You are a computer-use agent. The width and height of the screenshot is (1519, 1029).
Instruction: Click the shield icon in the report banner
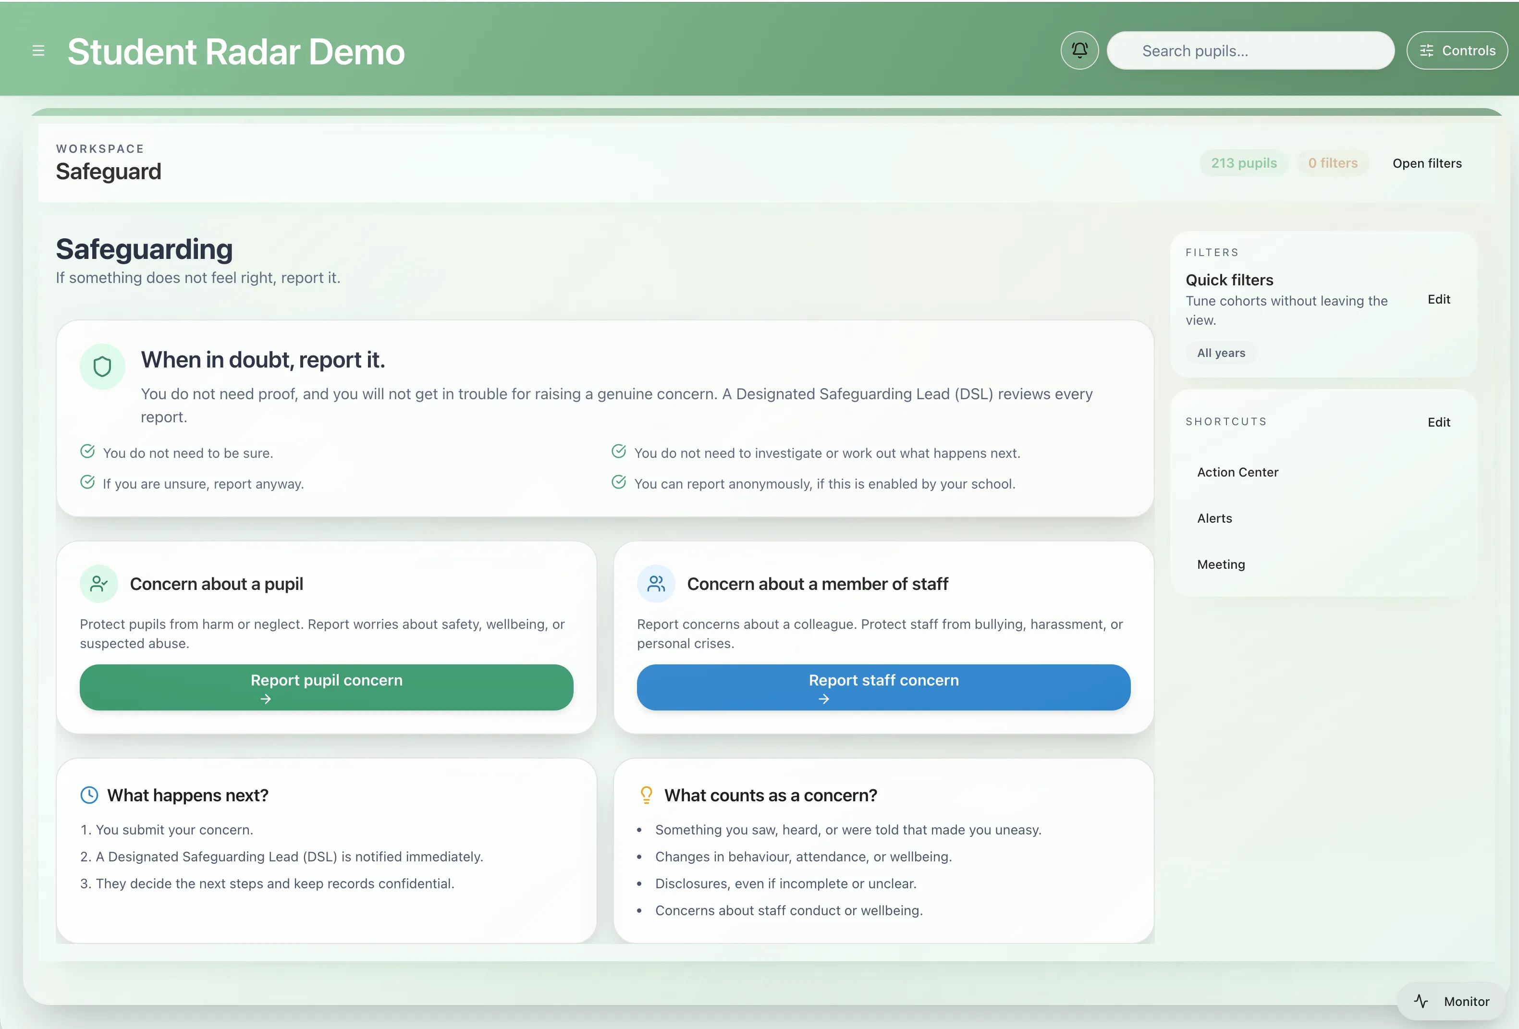point(102,366)
